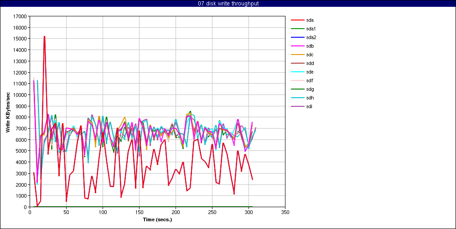456x229 pixels.
Task: Select the sde legend label
Action: [x=310, y=72]
